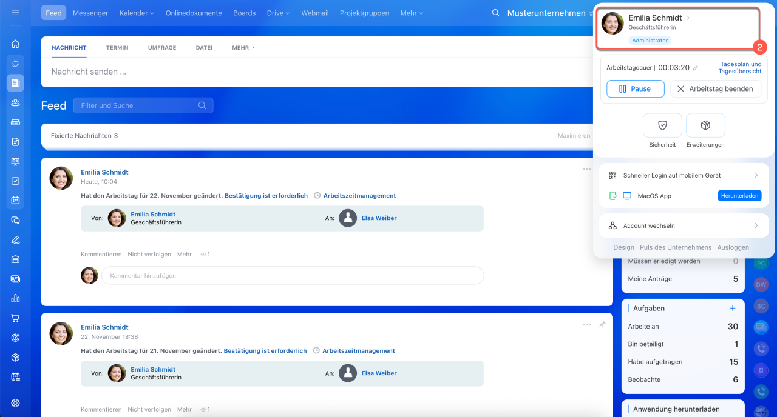The height and width of the screenshot is (417, 777).
Task: Click the Herunterladen button for MacOS App
Action: [739, 196]
